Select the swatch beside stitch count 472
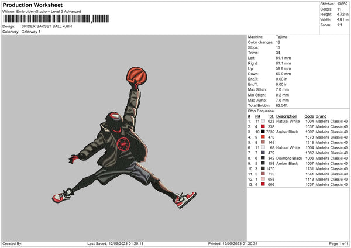This screenshot has width=351, height=248. pyautogui.click(x=263, y=153)
